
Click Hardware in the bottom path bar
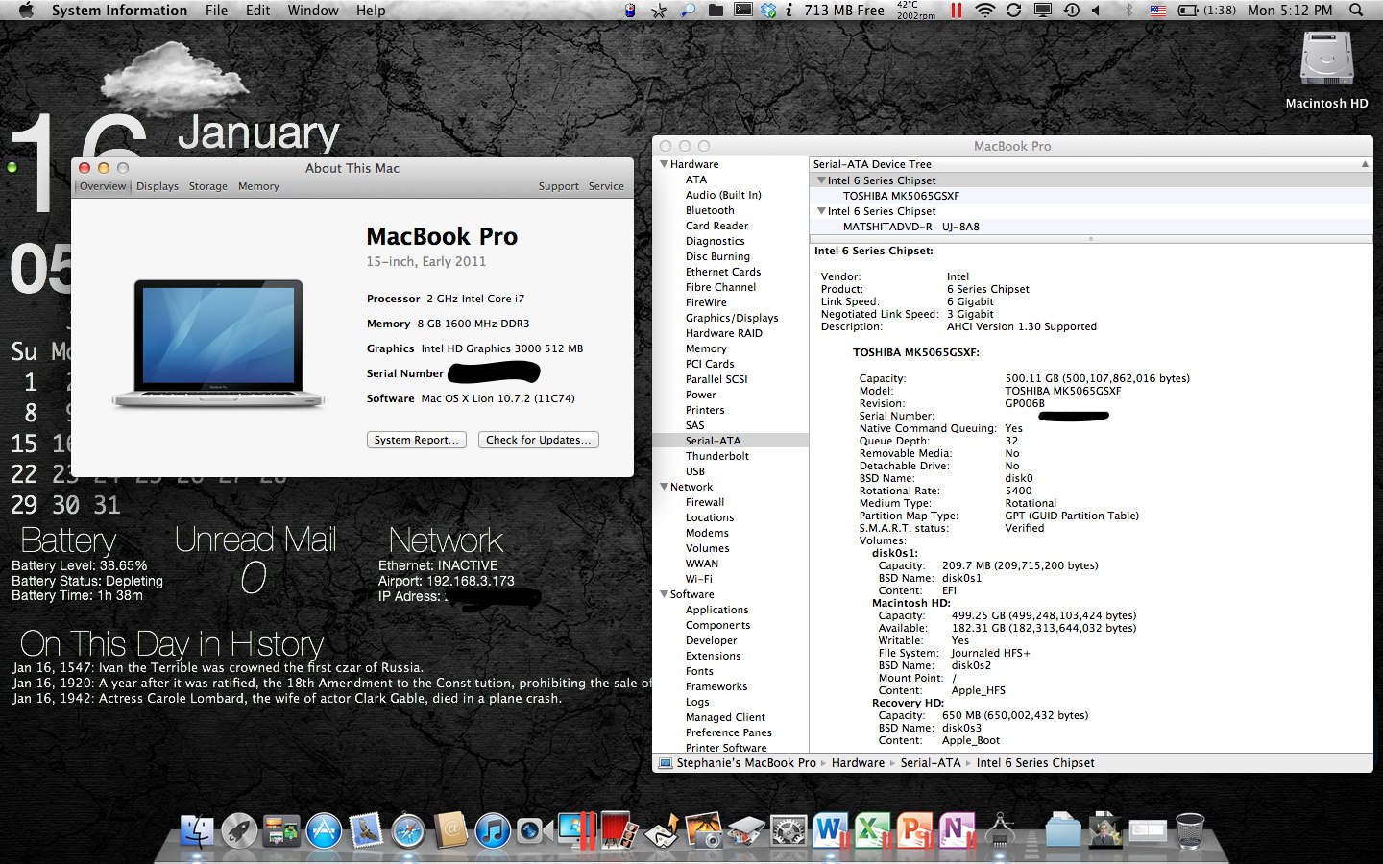click(858, 763)
